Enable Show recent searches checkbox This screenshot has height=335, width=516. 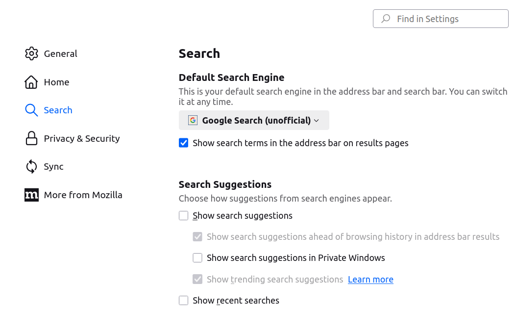[x=183, y=300]
